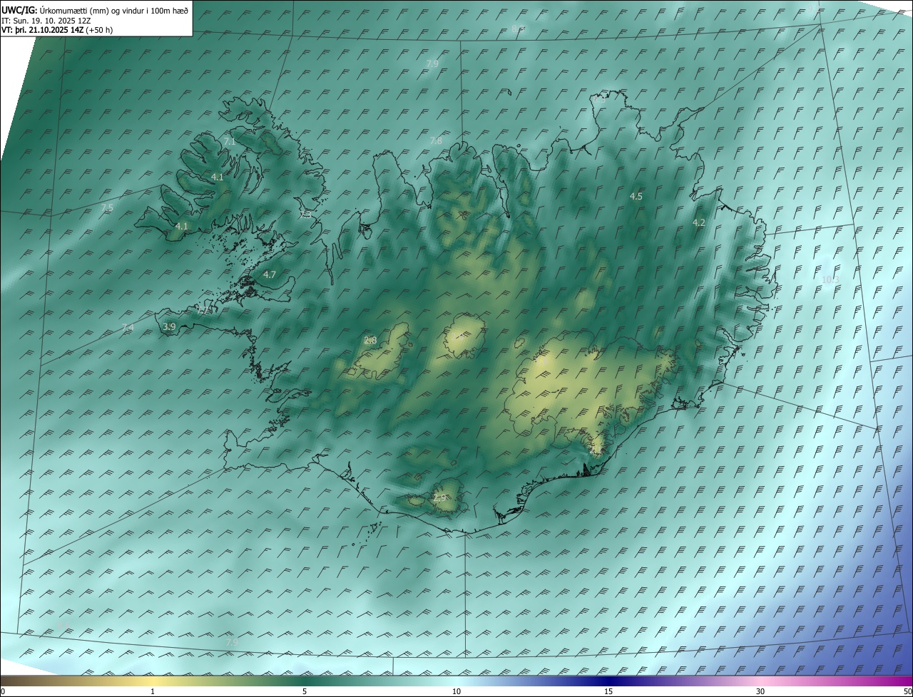Select the "30" tick label on the color scale
913x697 pixels.
coord(760,691)
